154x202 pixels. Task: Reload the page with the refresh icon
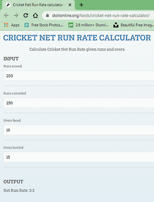[x=26, y=15]
